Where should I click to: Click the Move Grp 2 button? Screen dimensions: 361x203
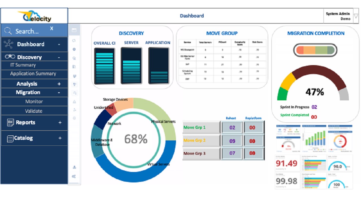pos(201,141)
